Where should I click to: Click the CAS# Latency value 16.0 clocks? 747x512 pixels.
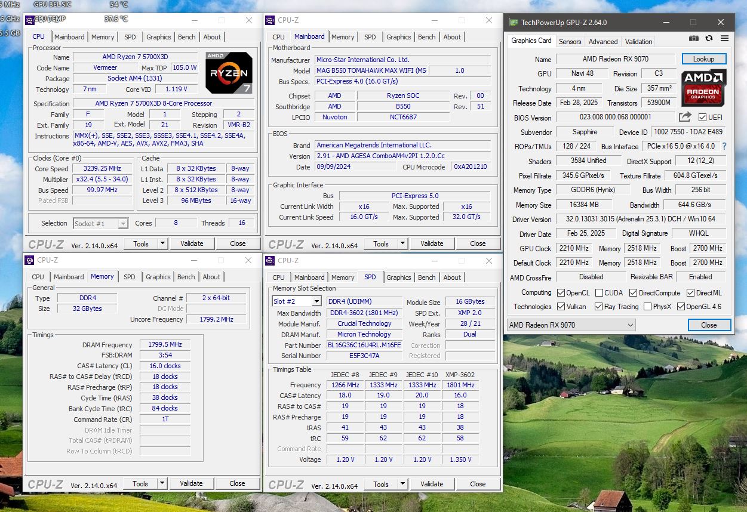[165, 366]
